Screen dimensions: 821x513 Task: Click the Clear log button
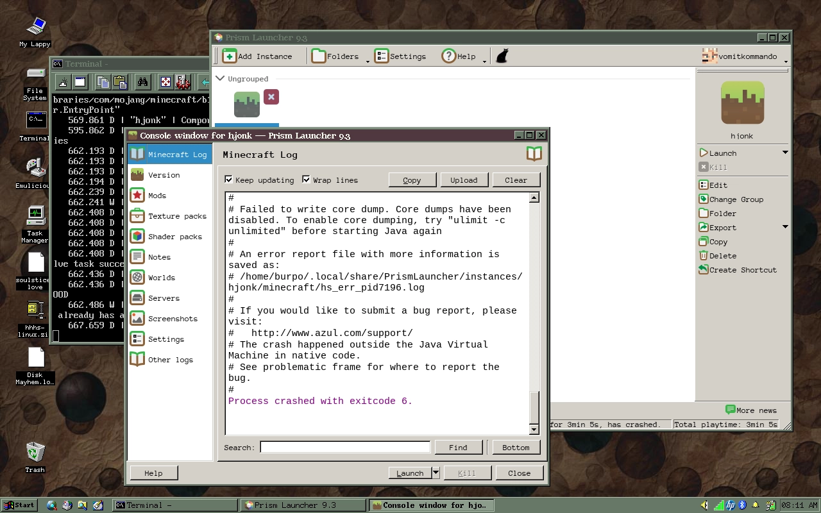tap(516, 180)
